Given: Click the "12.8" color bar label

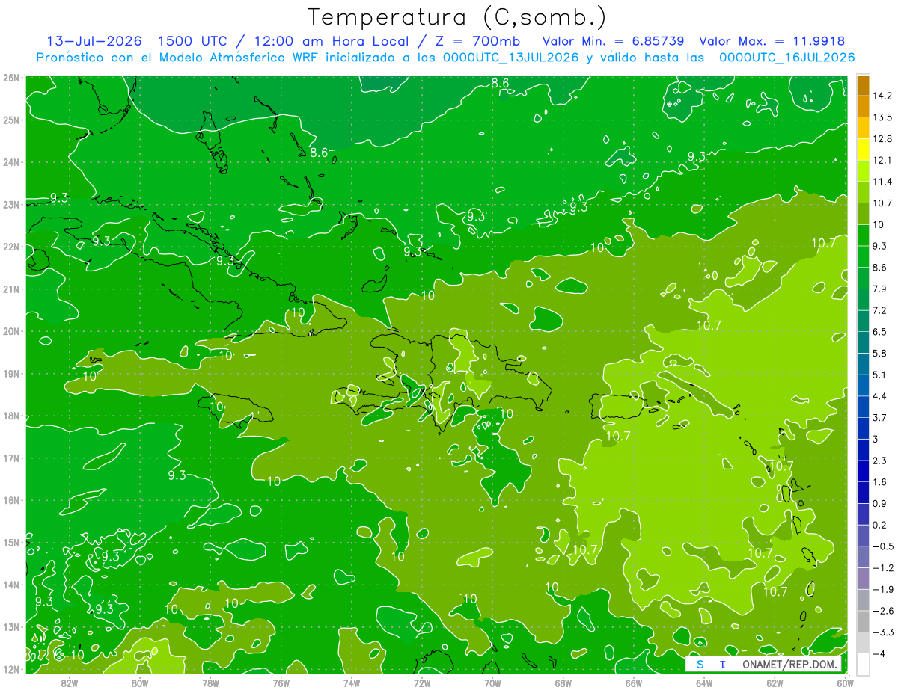Looking at the screenshot, I should [x=882, y=139].
